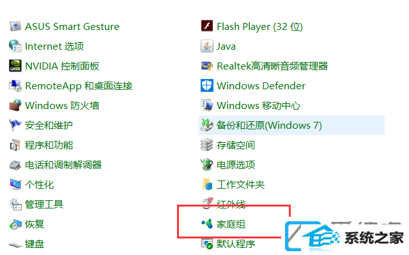Click the power options (电源选项) battery icon
Image resolution: width=409 pixels, height=255 pixels.
click(x=207, y=164)
